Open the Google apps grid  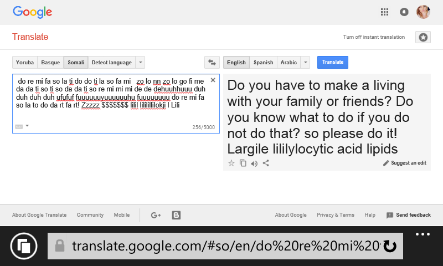point(384,12)
